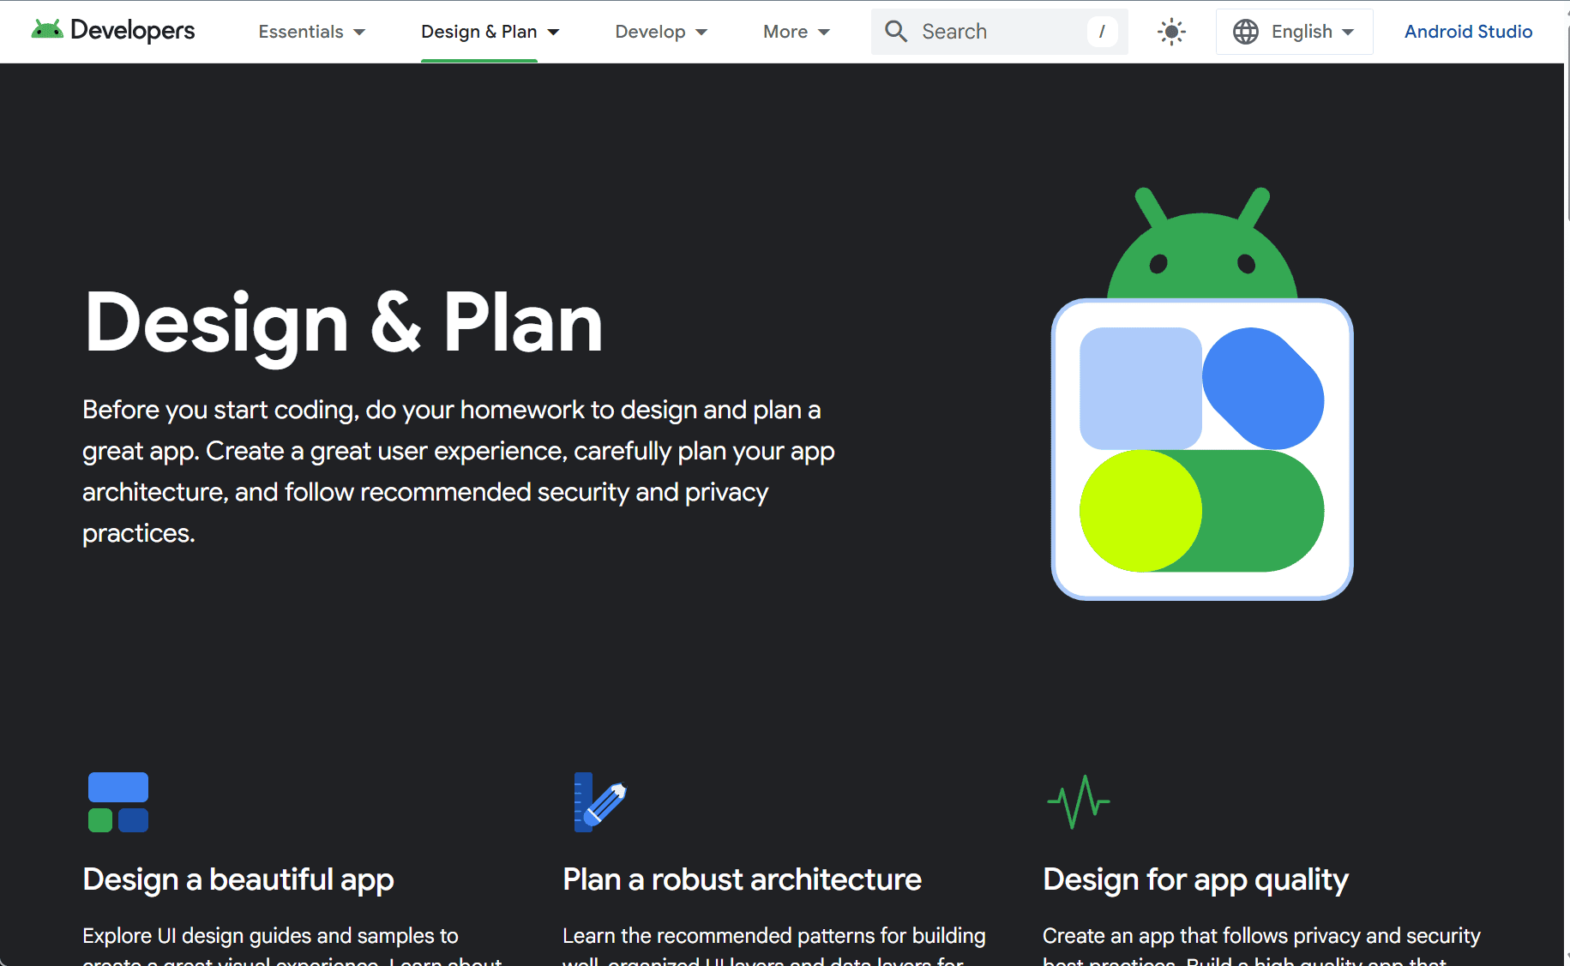
Task: Click the globe language icon
Action: pyautogui.click(x=1245, y=31)
